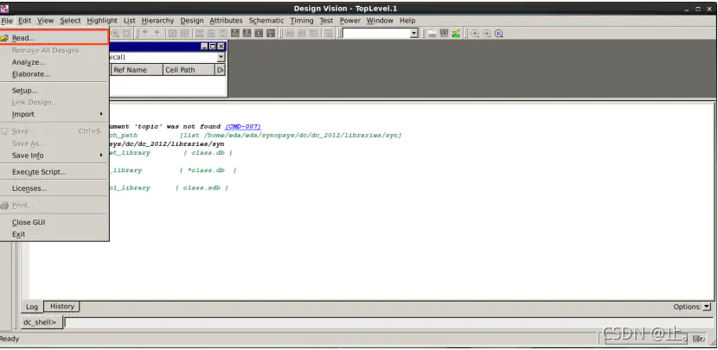Click the log path '/home/eda/eda/synopsys/dc/dc_2012/libraries/syn]'
Viewport: 718px width, 350px height.
[x=303, y=136]
